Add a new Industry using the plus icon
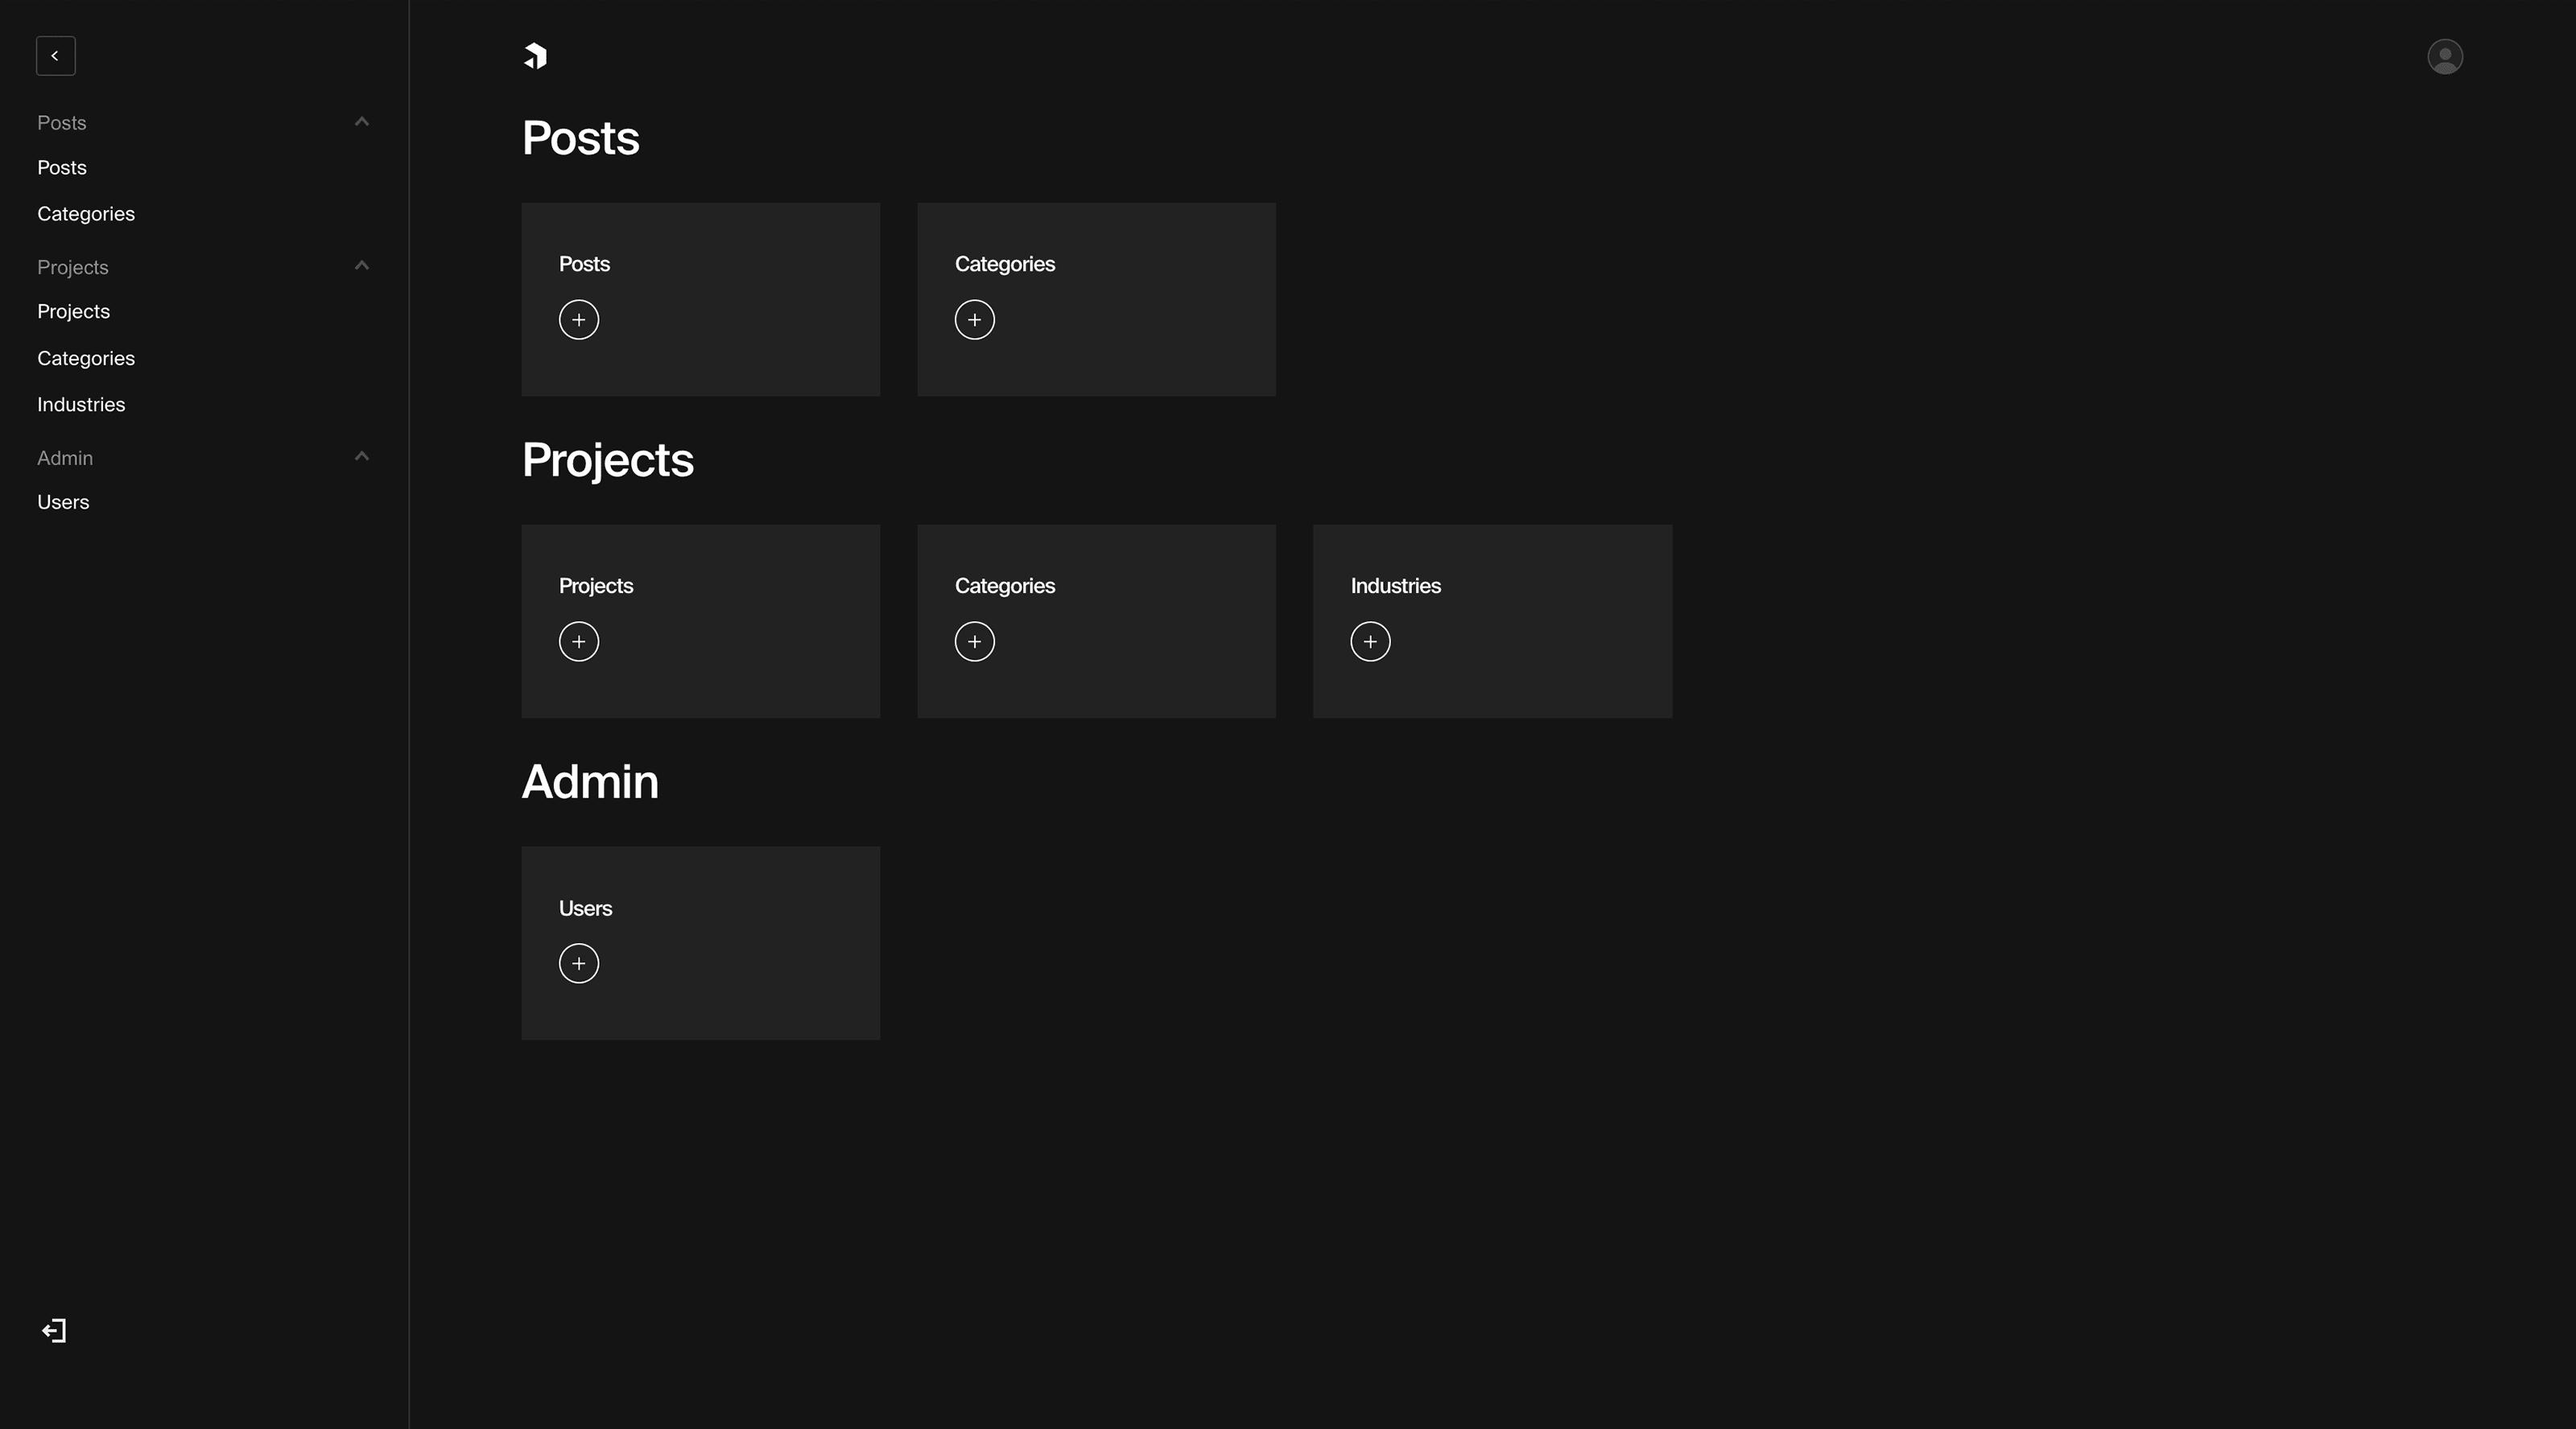Viewport: 2576px width, 1429px height. coord(1370,641)
